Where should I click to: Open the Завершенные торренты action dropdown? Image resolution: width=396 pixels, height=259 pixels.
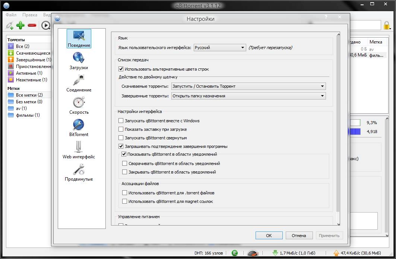click(x=248, y=96)
